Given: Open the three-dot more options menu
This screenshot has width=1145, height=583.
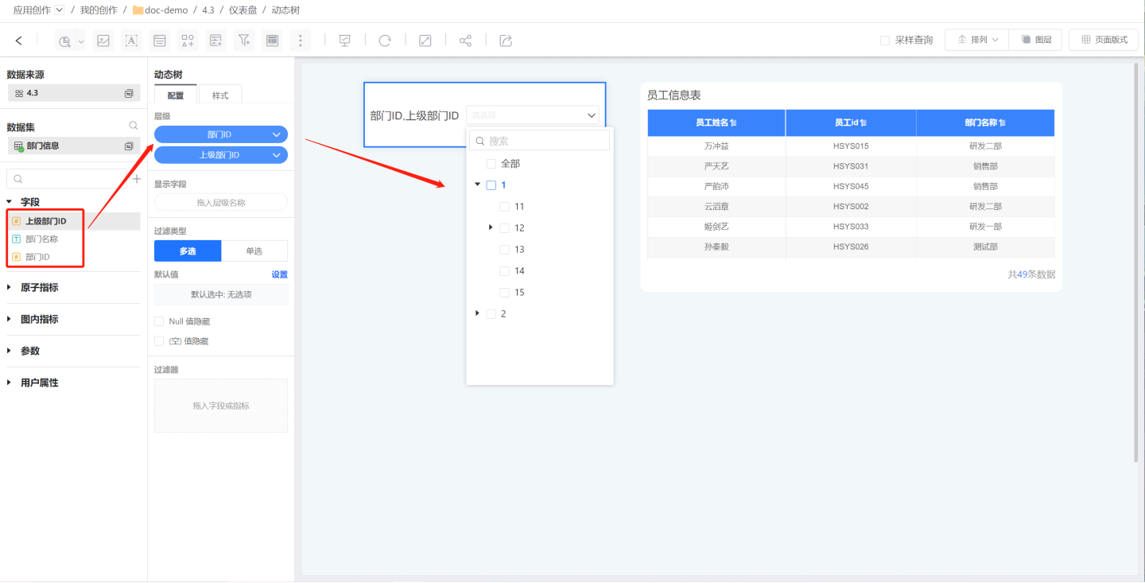Looking at the screenshot, I should (x=300, y=41).
